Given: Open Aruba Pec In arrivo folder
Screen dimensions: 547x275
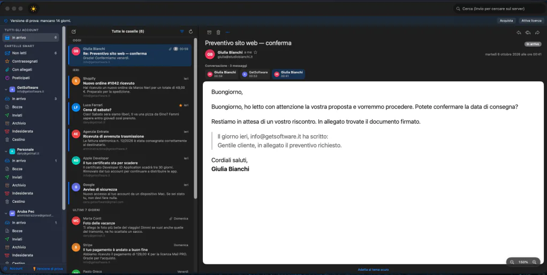Looking at the screenshot, I should 31,223.
